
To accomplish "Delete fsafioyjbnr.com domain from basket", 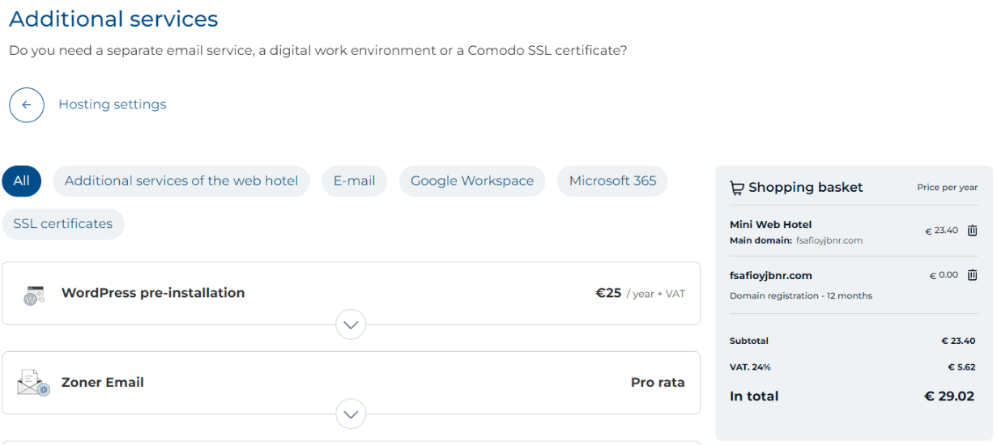I will pyautogui.click(x=973, y=275).
